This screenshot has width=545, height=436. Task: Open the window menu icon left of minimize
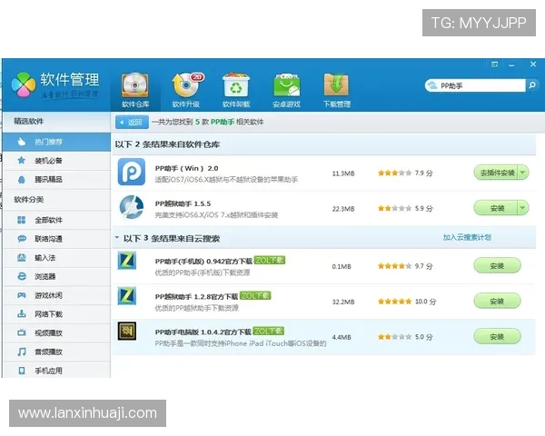click(x=495, y=64)
